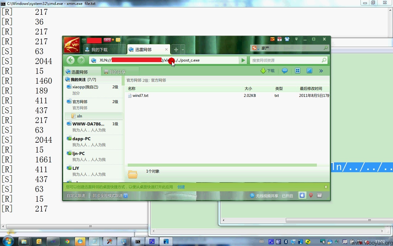Click the magnifier in 搜索网邻资源 box
The width and height of the screenshot is (393, 246).
324,60
